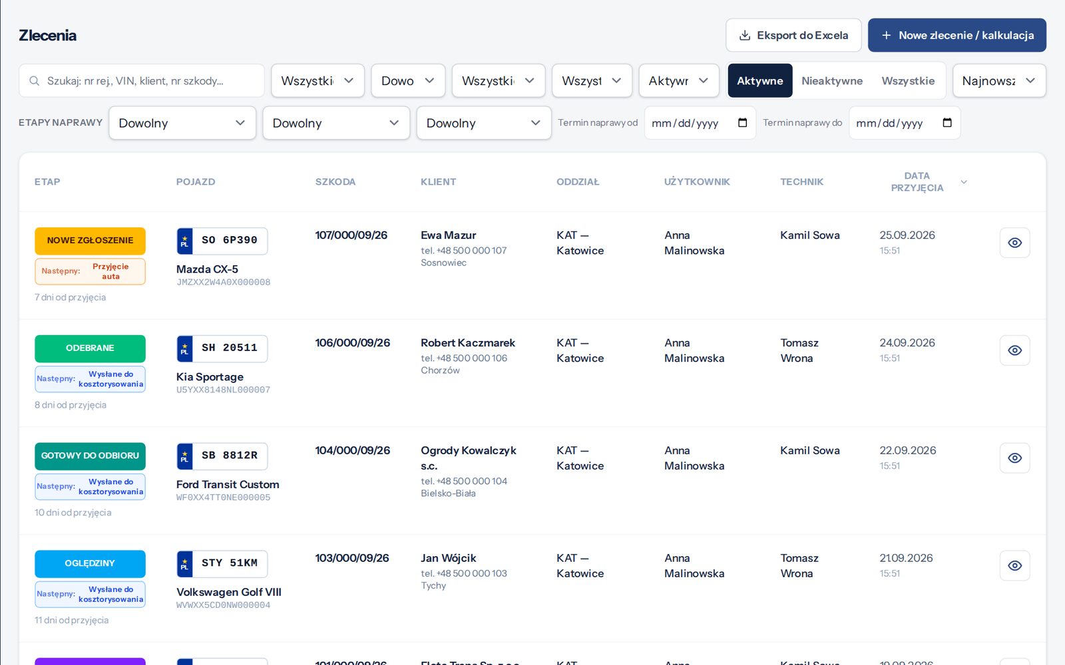
Task: Switch to Wszystkie filter tab
Action: pos(908,81)
